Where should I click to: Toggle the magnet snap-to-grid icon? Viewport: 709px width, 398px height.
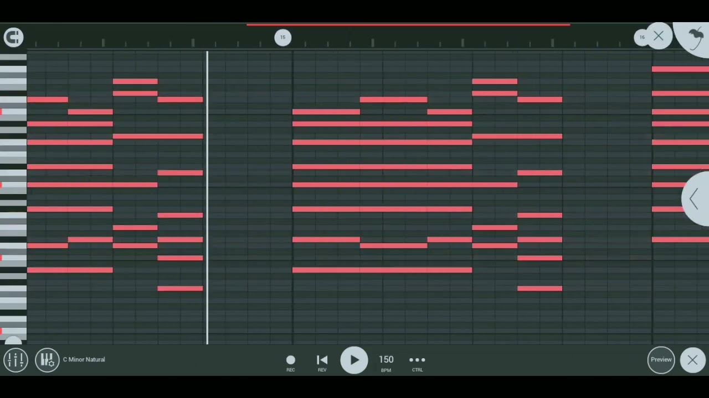tap(13, 37)
